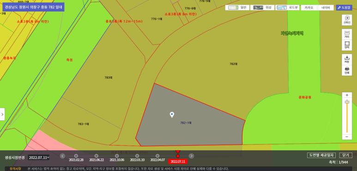Select the 일반 (general) map thumbnail
The height and width of the screenshot is (171, 357).
click(237, 7)
